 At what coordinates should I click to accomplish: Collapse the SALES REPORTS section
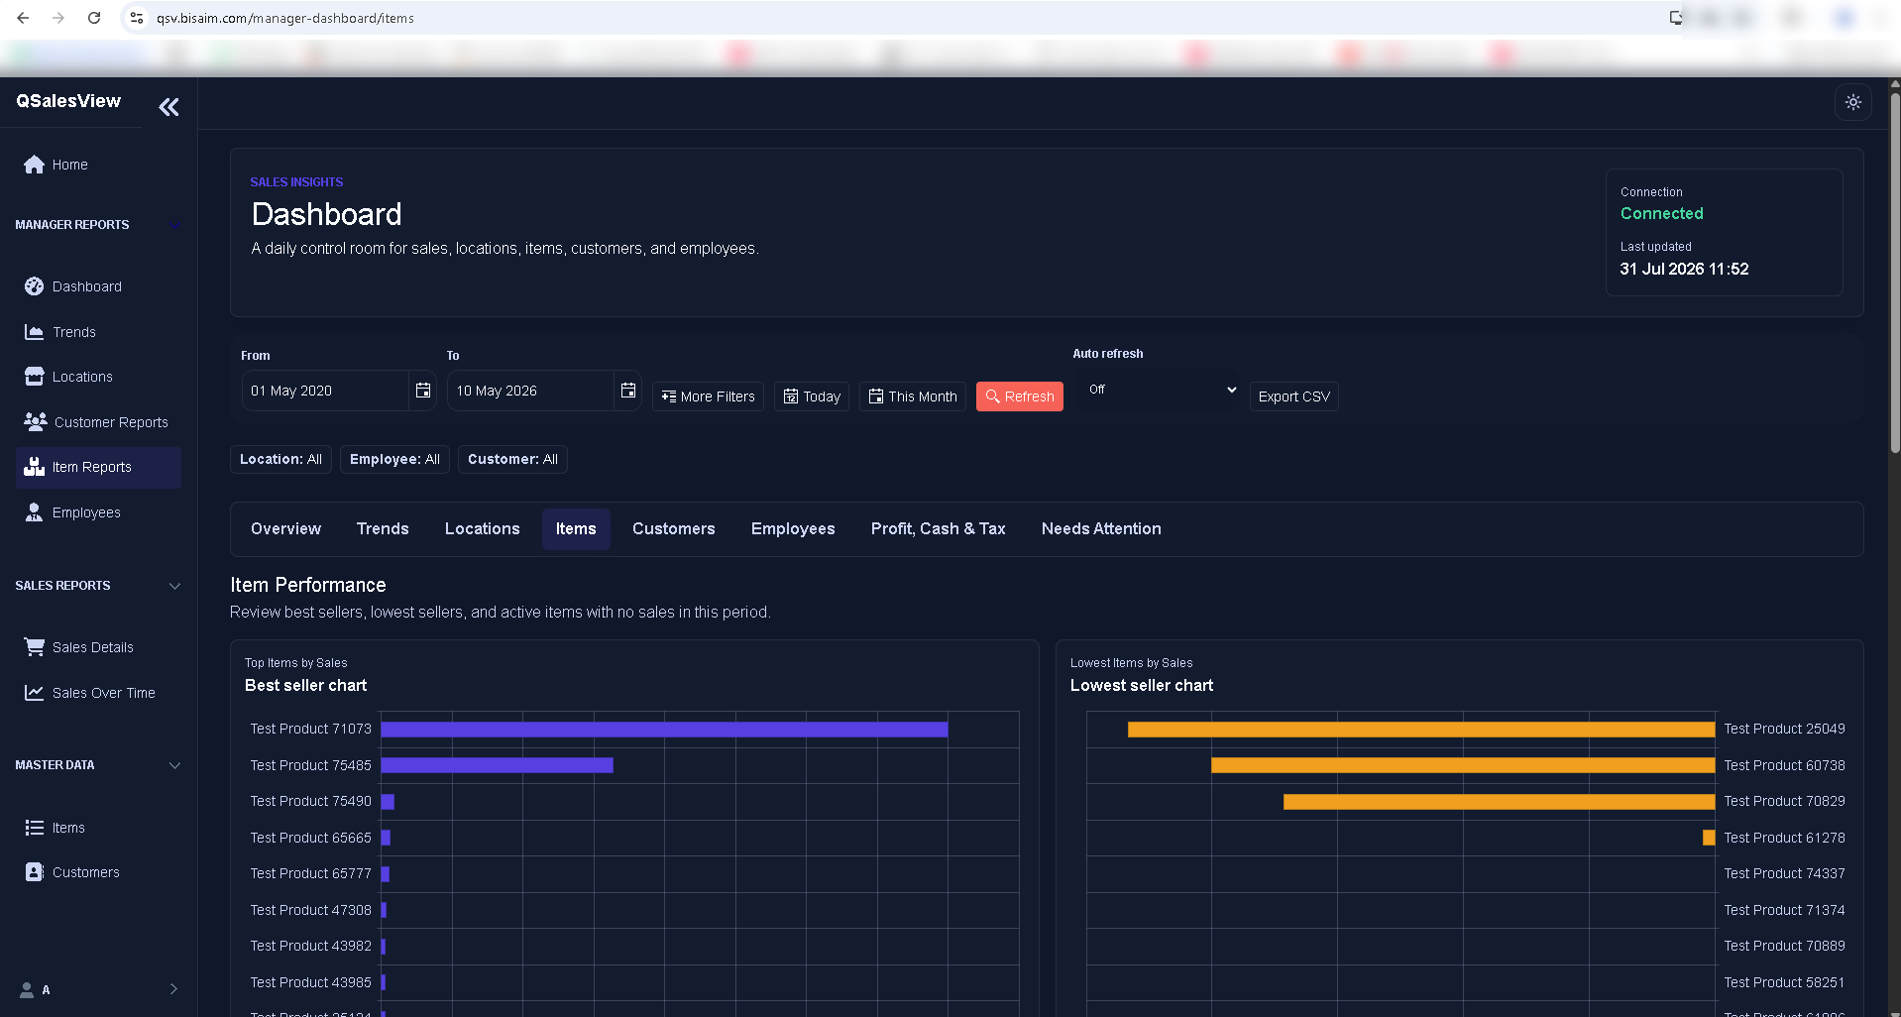174,586
